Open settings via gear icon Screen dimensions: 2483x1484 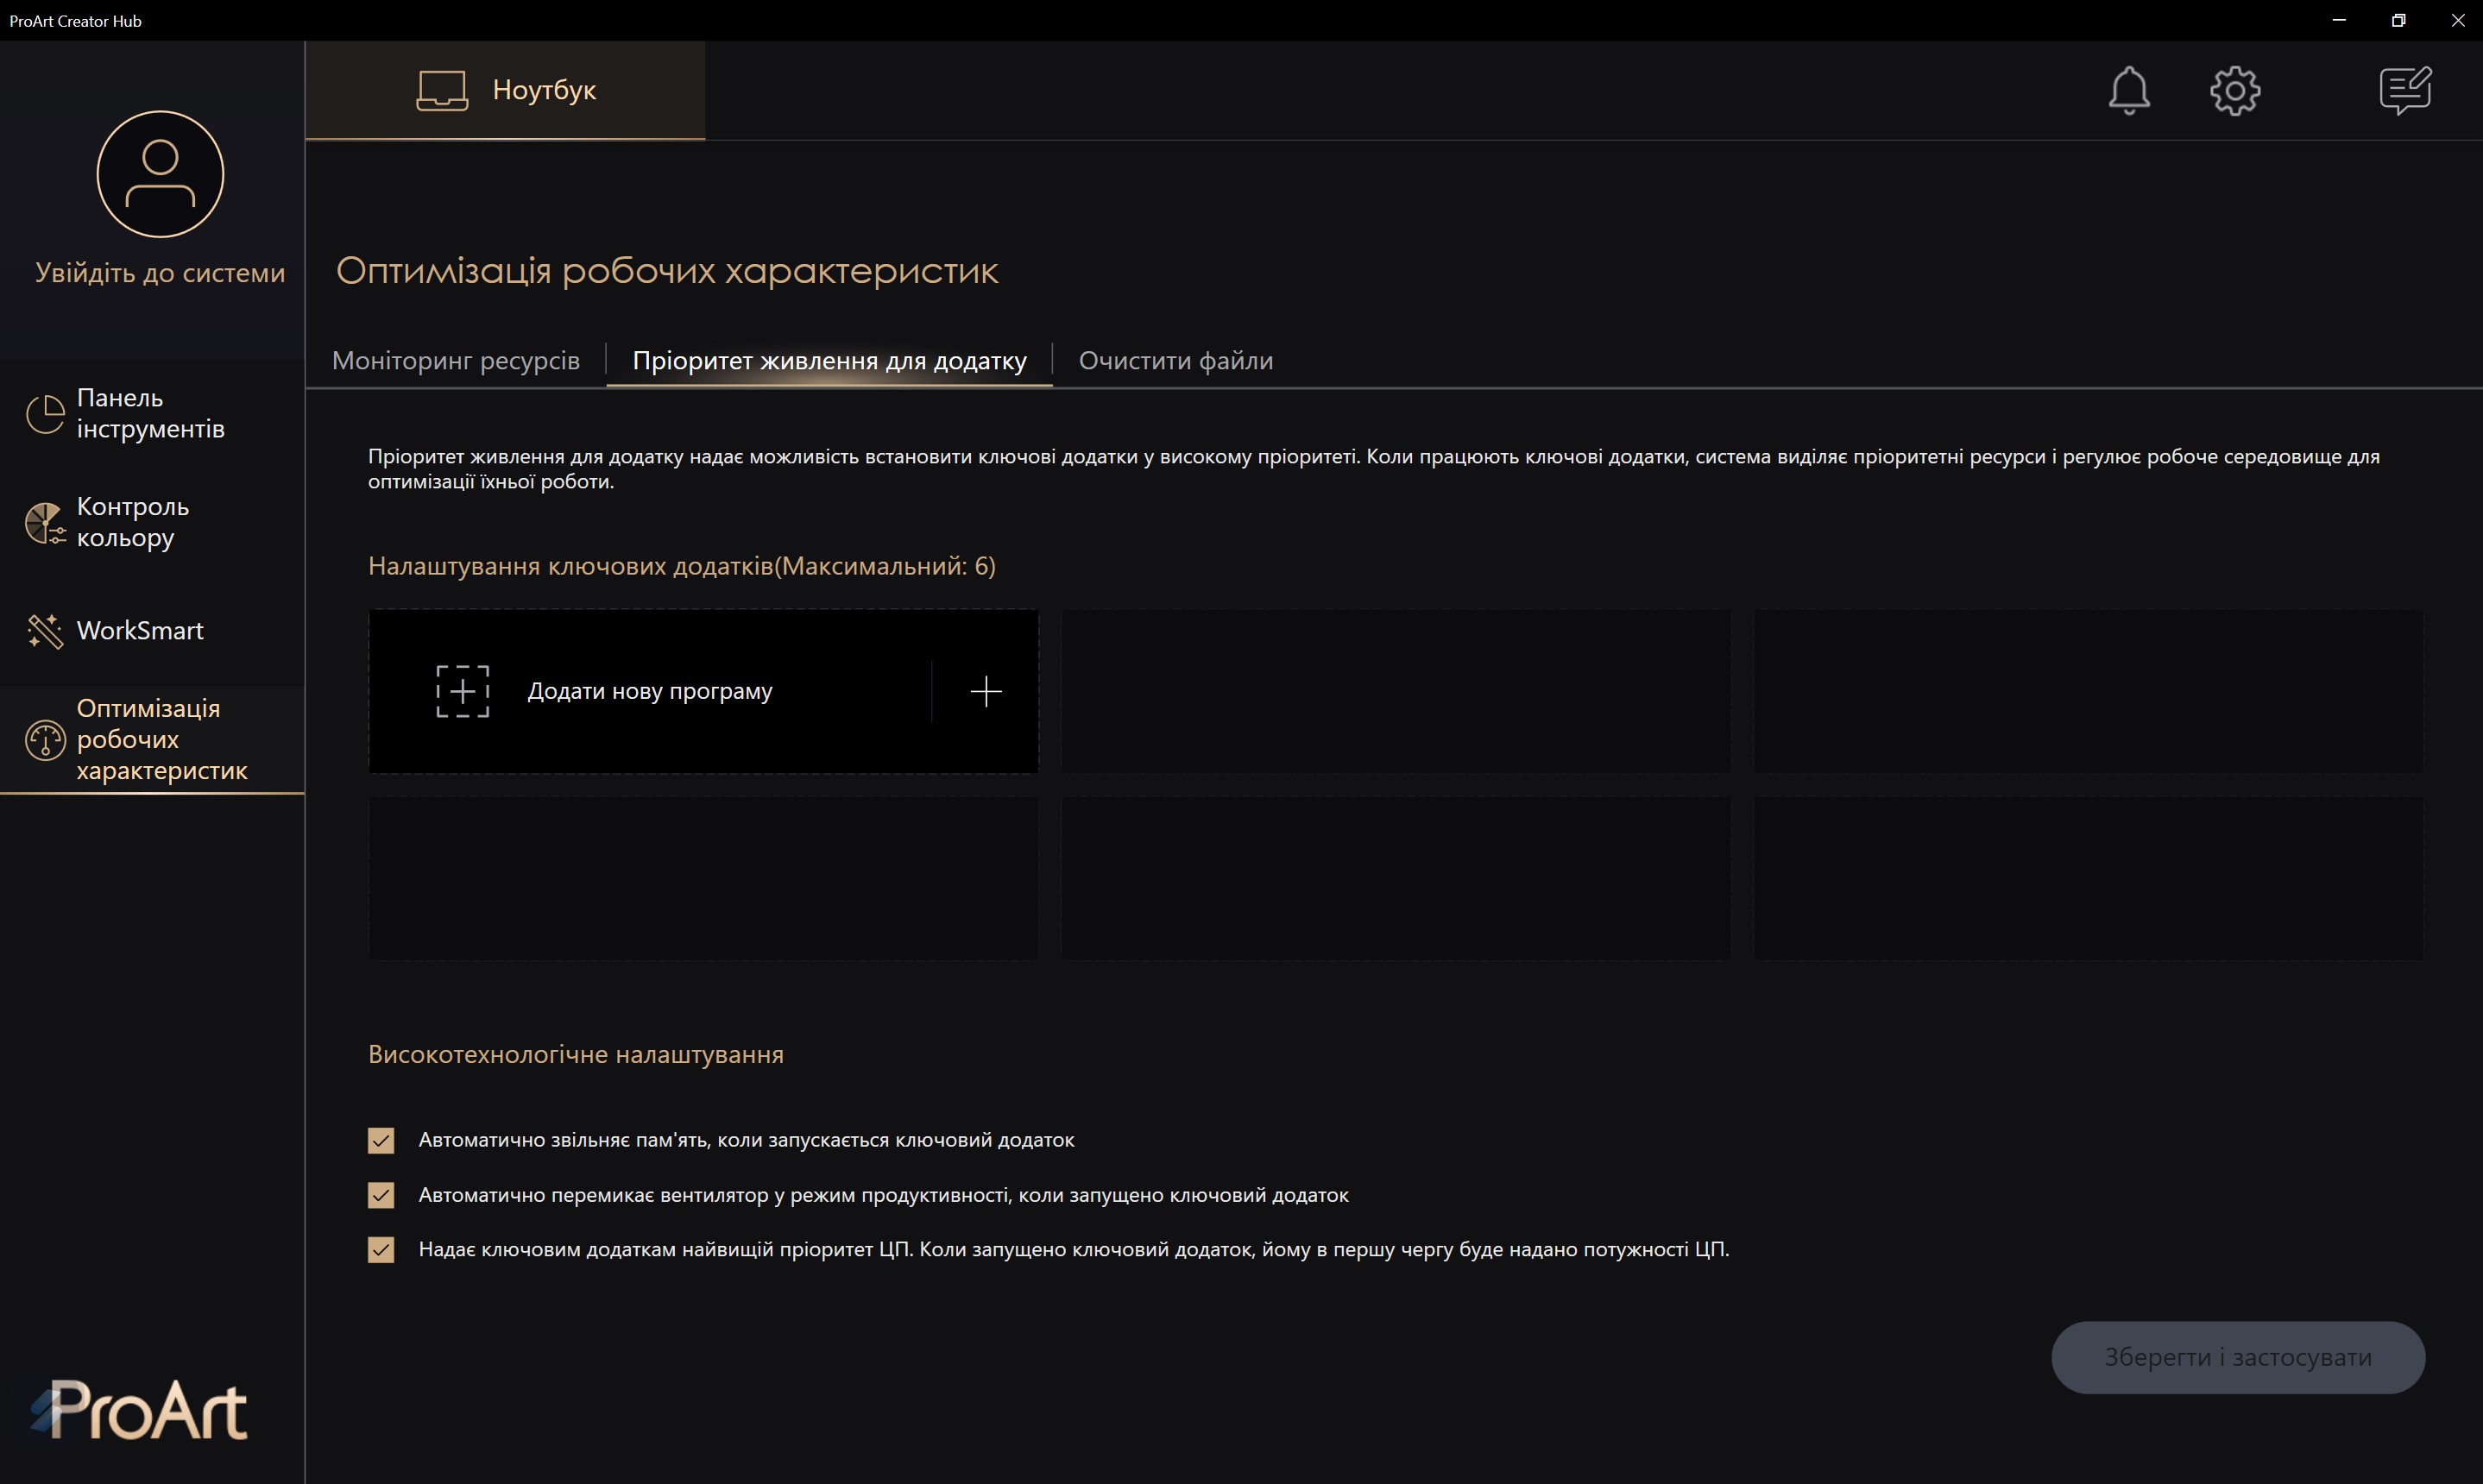click(x=2234, y=91)
